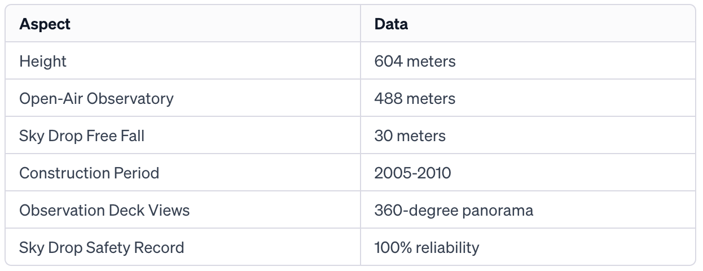The width and height of the screenshot is (703, 271).
Task: Click the Aspect column header
Action: coord(45,24)
